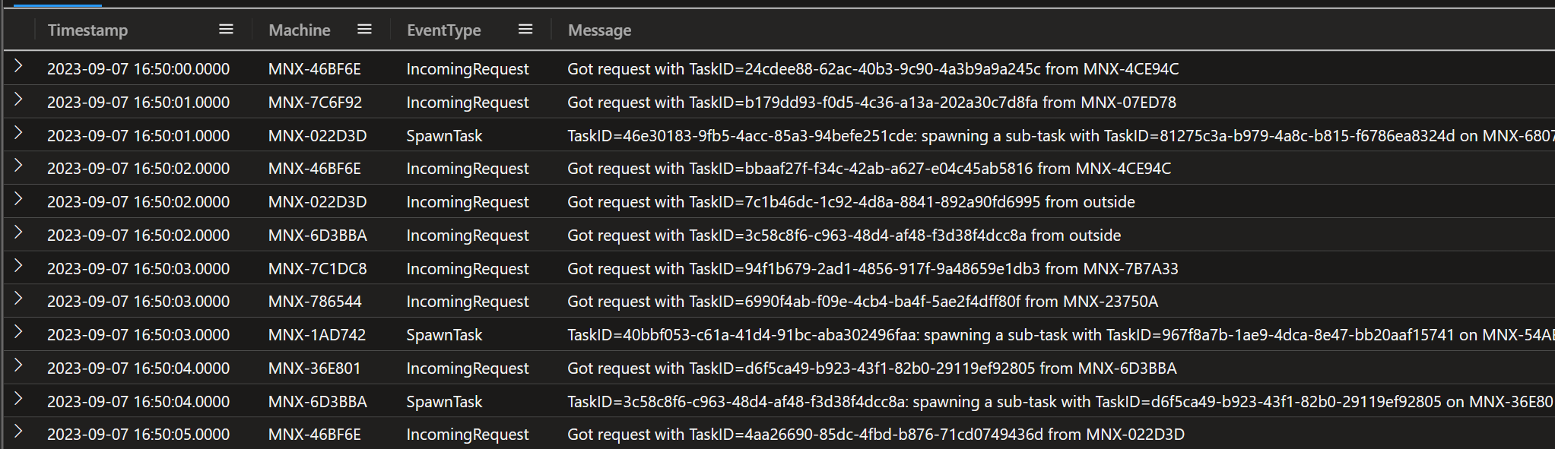
Task: Expand the MNX-7C6F92 IncomingRequest row
Action: tap(18, 100)
